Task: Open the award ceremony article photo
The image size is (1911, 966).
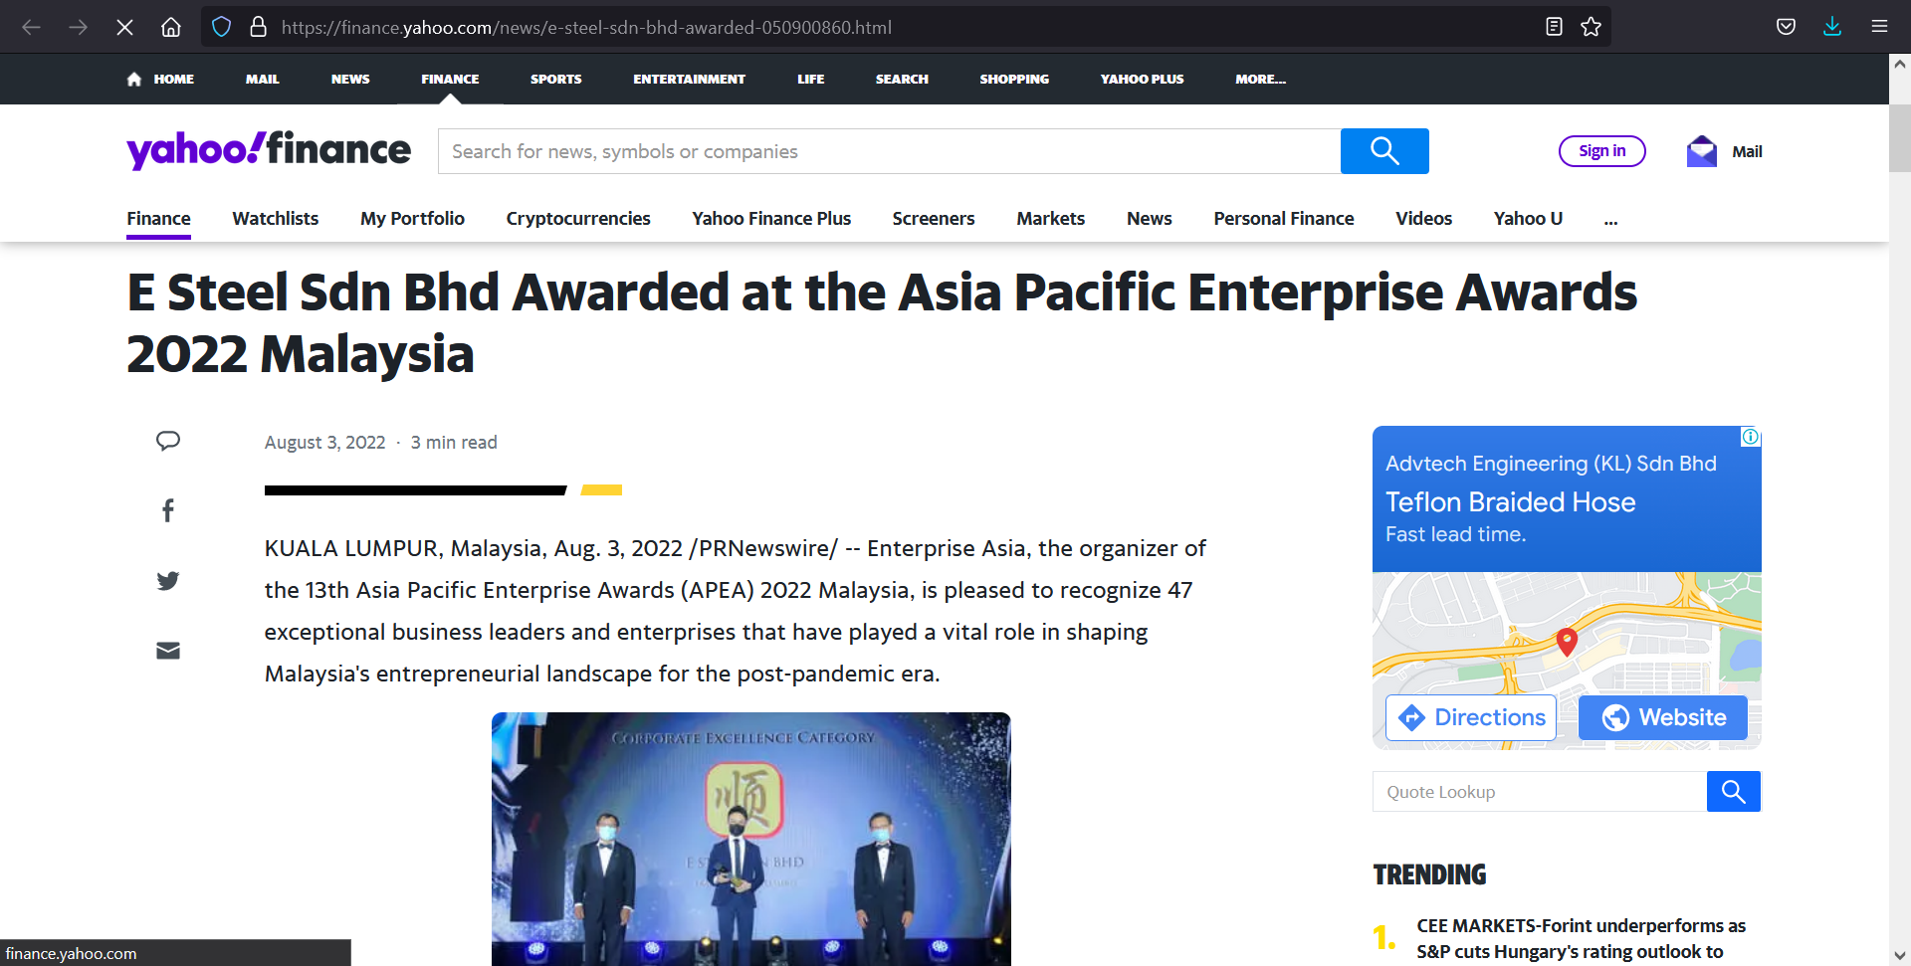Action: (x=751, y=839)
